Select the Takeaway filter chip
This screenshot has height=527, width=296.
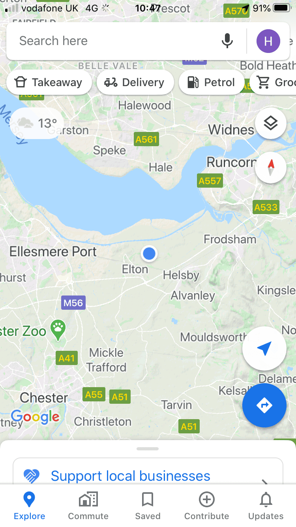click(x=49, y=83)
